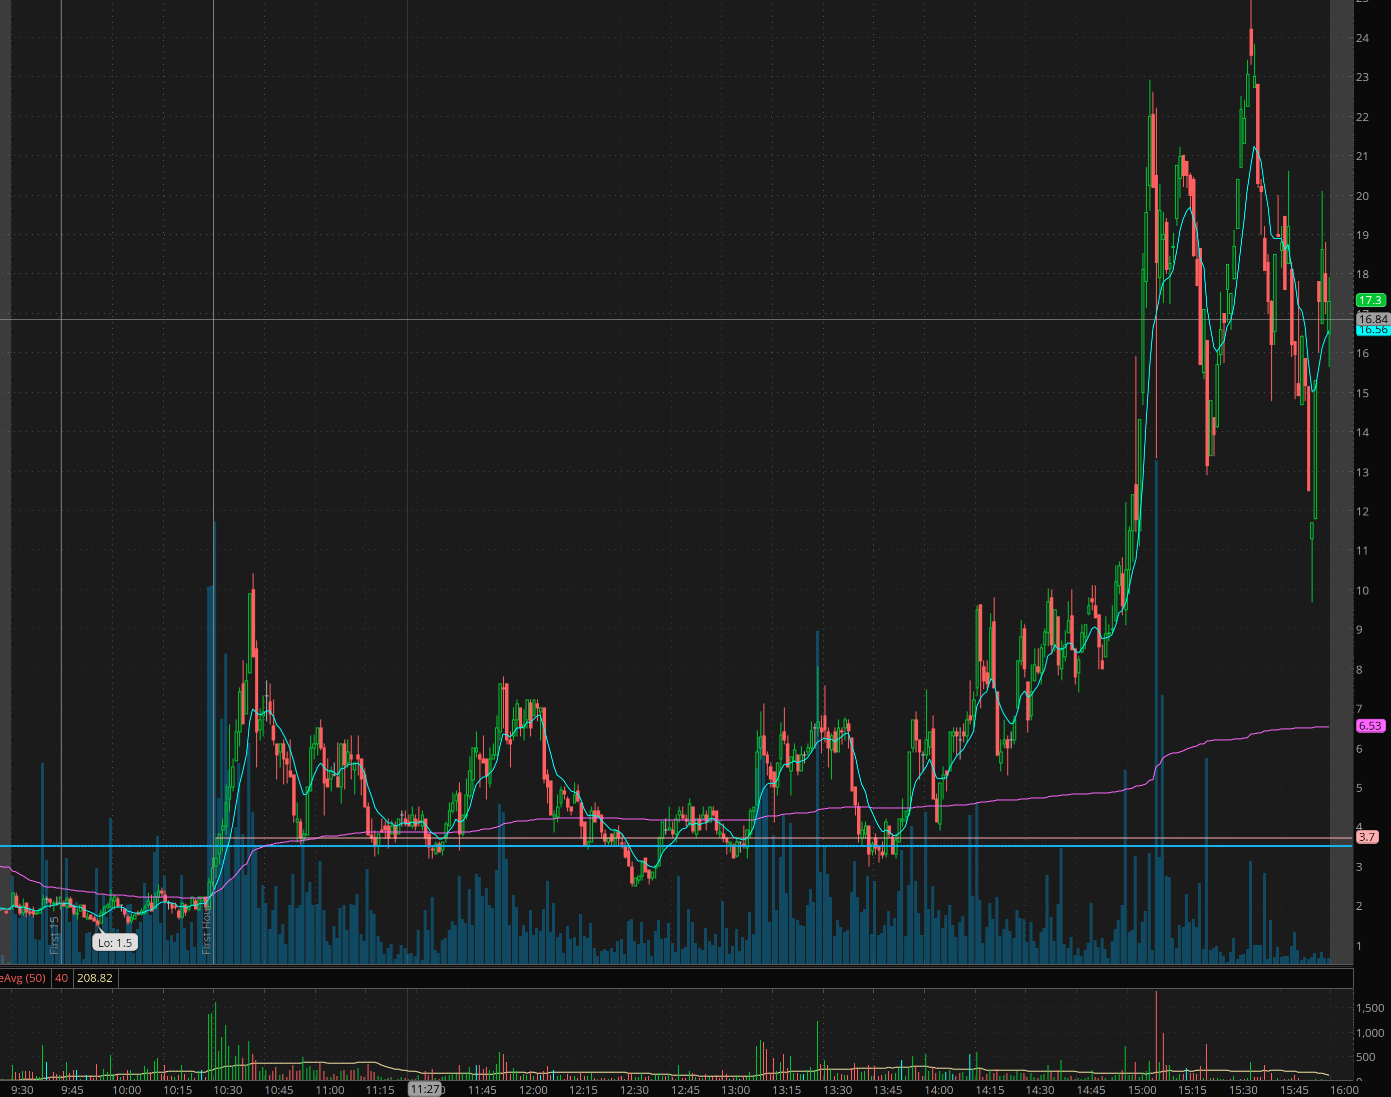
Task: Click the gray 16.84 crosshair price label
Action: click(x=1372, y=319)
